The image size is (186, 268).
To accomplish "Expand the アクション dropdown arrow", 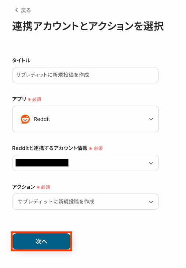I will coord(151,202).
